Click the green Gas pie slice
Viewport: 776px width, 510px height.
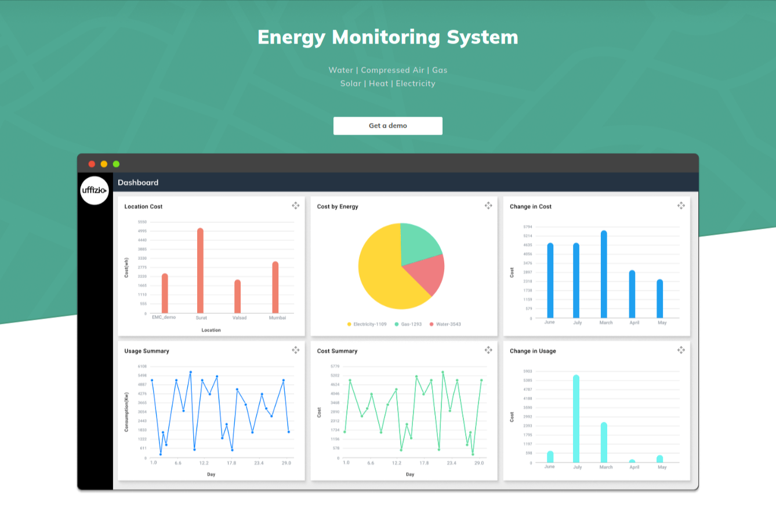(419, 242)
